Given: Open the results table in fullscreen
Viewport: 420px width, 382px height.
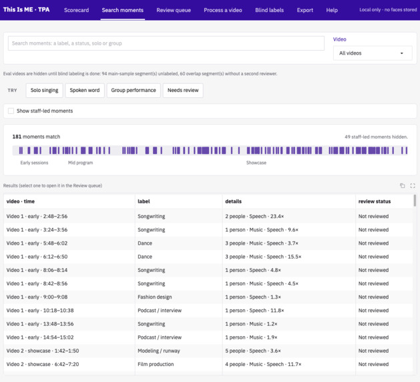Looking at the screenshot, I should tap(413, 185).
